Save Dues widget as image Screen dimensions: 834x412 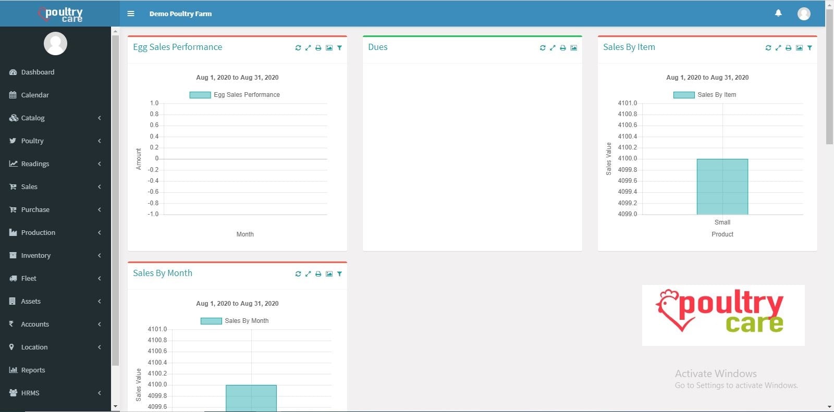[x=573, y=48]
